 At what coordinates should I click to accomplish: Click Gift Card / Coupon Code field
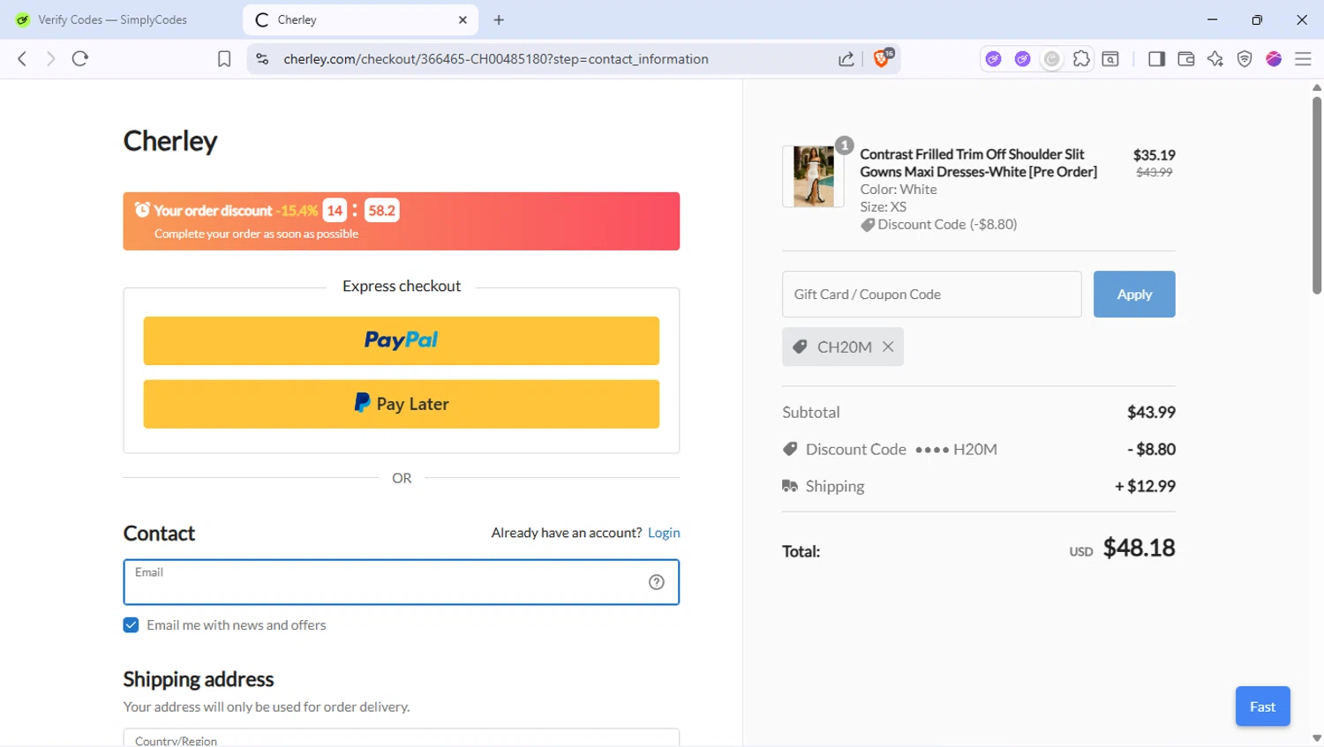click(932, 295)
